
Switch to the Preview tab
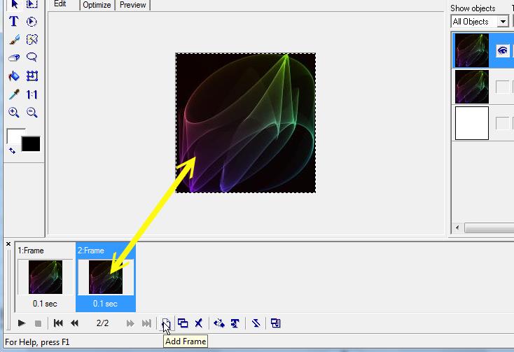132,5
